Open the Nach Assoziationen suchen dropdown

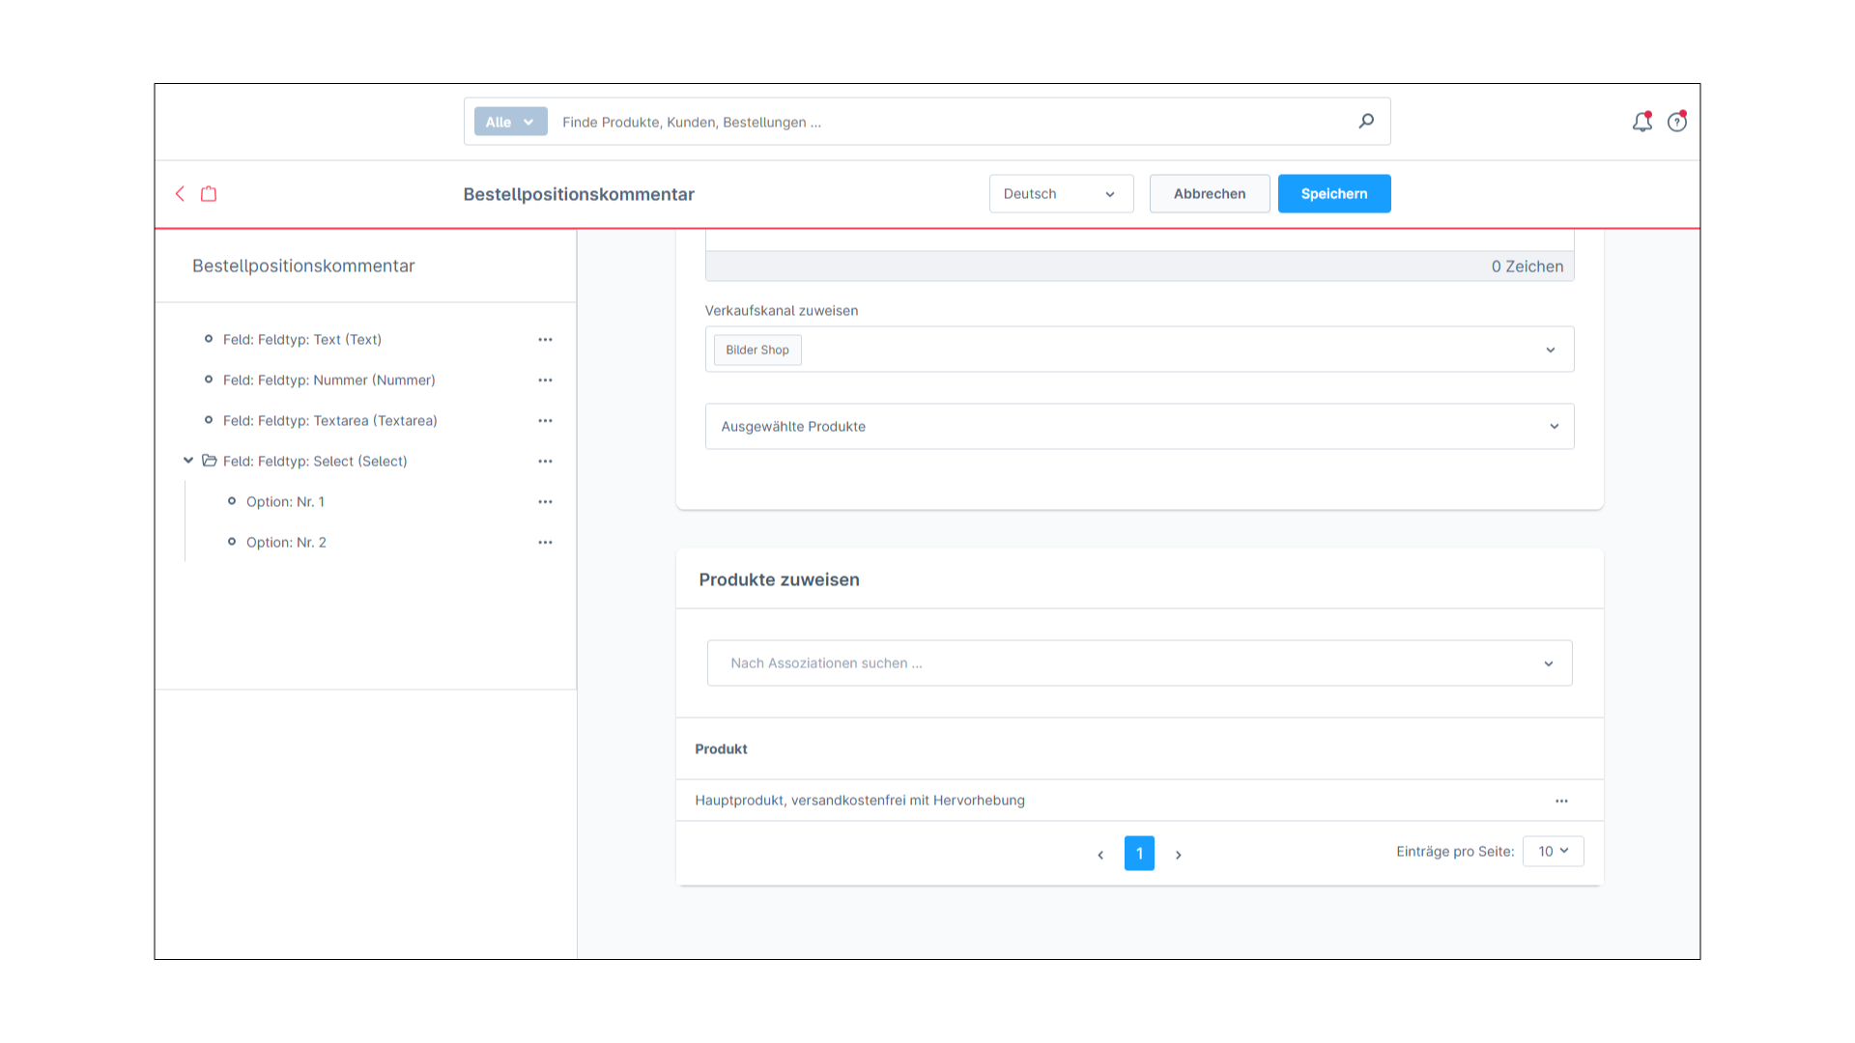[1140, 663]
